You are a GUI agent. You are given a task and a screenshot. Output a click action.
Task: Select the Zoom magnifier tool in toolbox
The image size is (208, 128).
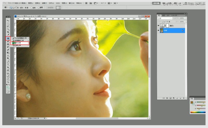(x=8, y=82)
